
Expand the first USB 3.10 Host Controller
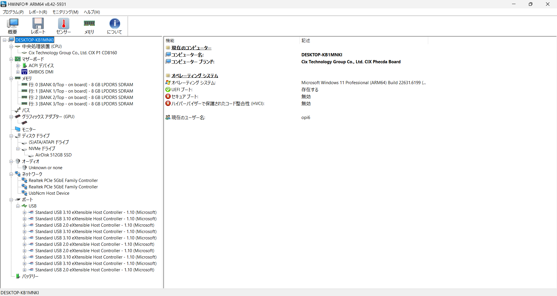coord(25,212)
